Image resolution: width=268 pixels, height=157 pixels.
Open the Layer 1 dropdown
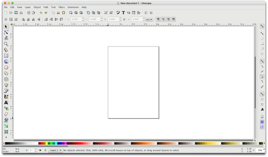tap(55, 150)
